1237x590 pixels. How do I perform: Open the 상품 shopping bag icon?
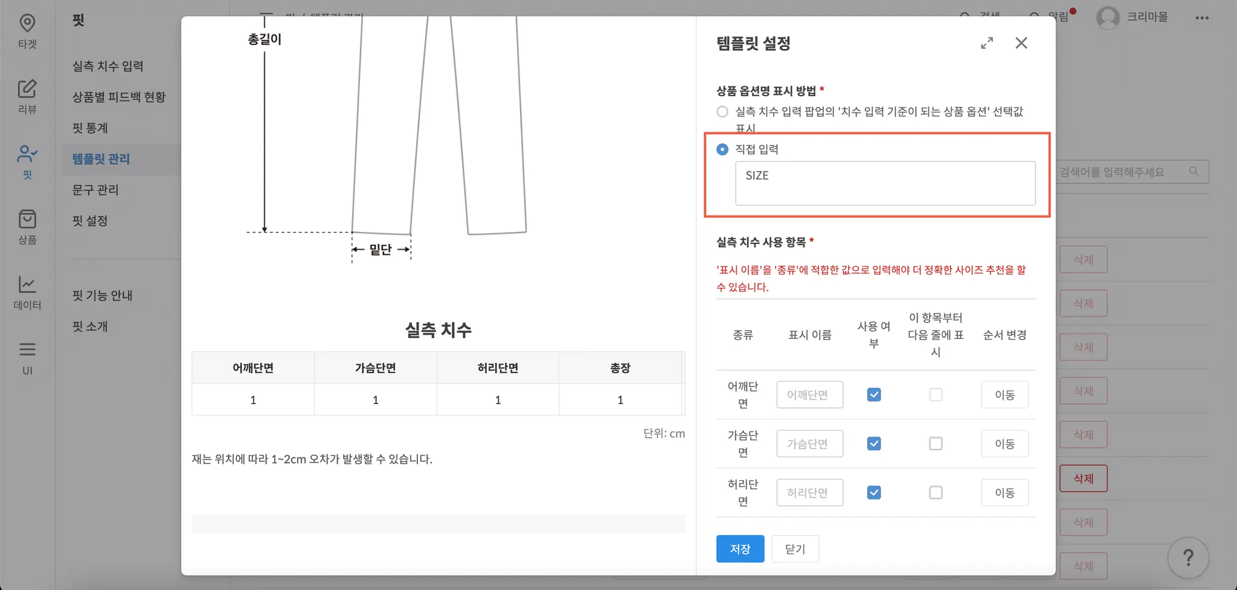27,226
